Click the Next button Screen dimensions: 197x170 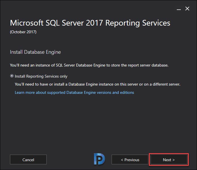(169, 159)
